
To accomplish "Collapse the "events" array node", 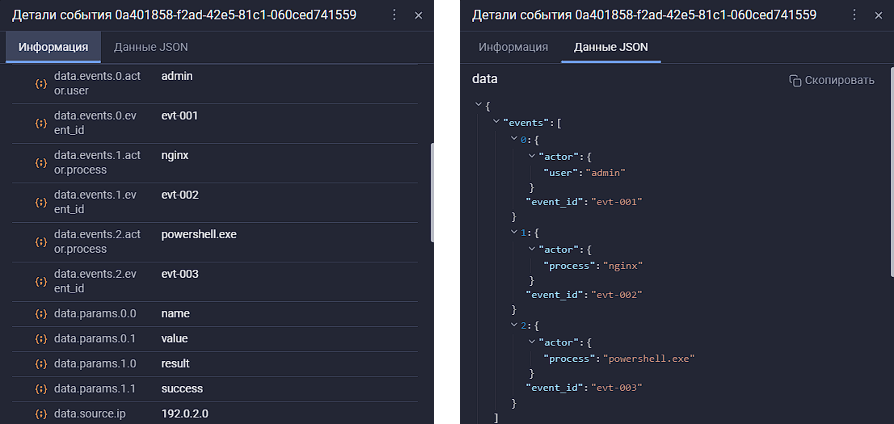I will tap(496, 121).
